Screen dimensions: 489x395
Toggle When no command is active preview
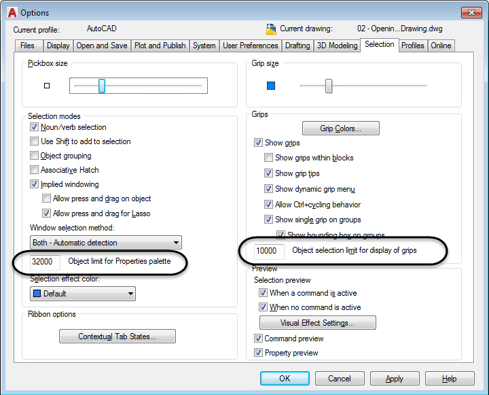click(x=263, y=307)
